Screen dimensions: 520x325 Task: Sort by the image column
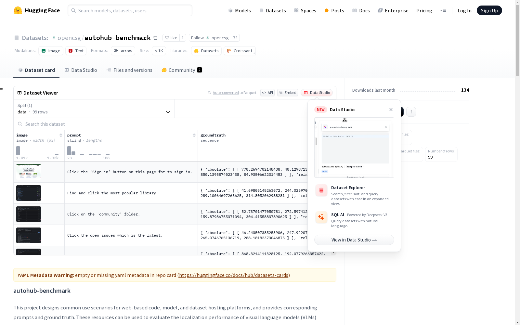click(x=61, y=135)
